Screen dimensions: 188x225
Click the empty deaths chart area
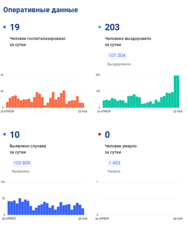[138, 198]
